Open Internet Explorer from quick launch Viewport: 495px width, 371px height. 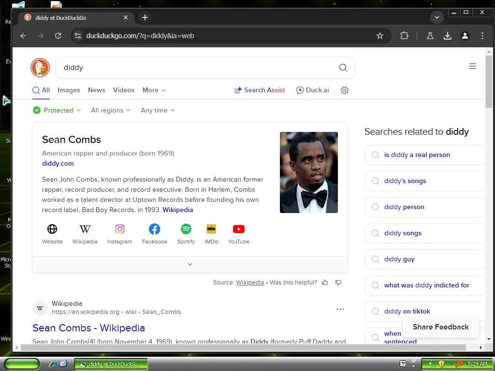tap(53, 364)
